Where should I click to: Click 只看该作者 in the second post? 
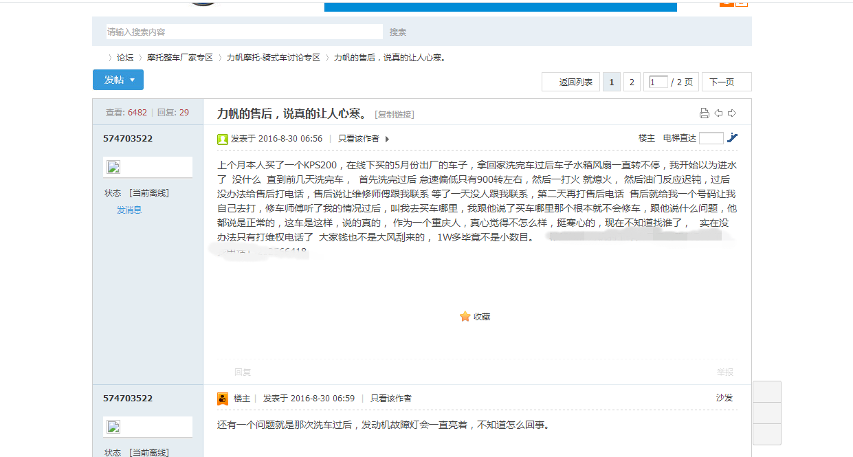point(391,399)
